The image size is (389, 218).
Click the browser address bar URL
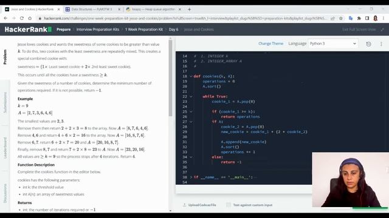coord(185,18)
